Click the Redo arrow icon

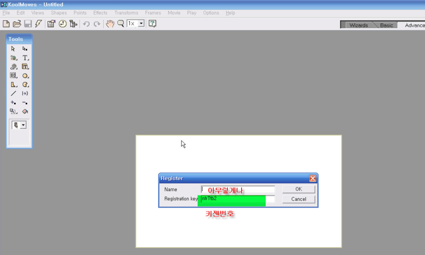click(x=97, y=24)
